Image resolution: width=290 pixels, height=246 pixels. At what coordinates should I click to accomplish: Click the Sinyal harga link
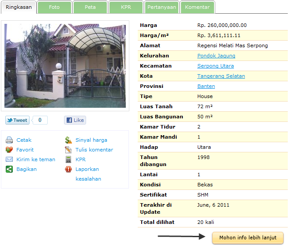click(91, 140)
